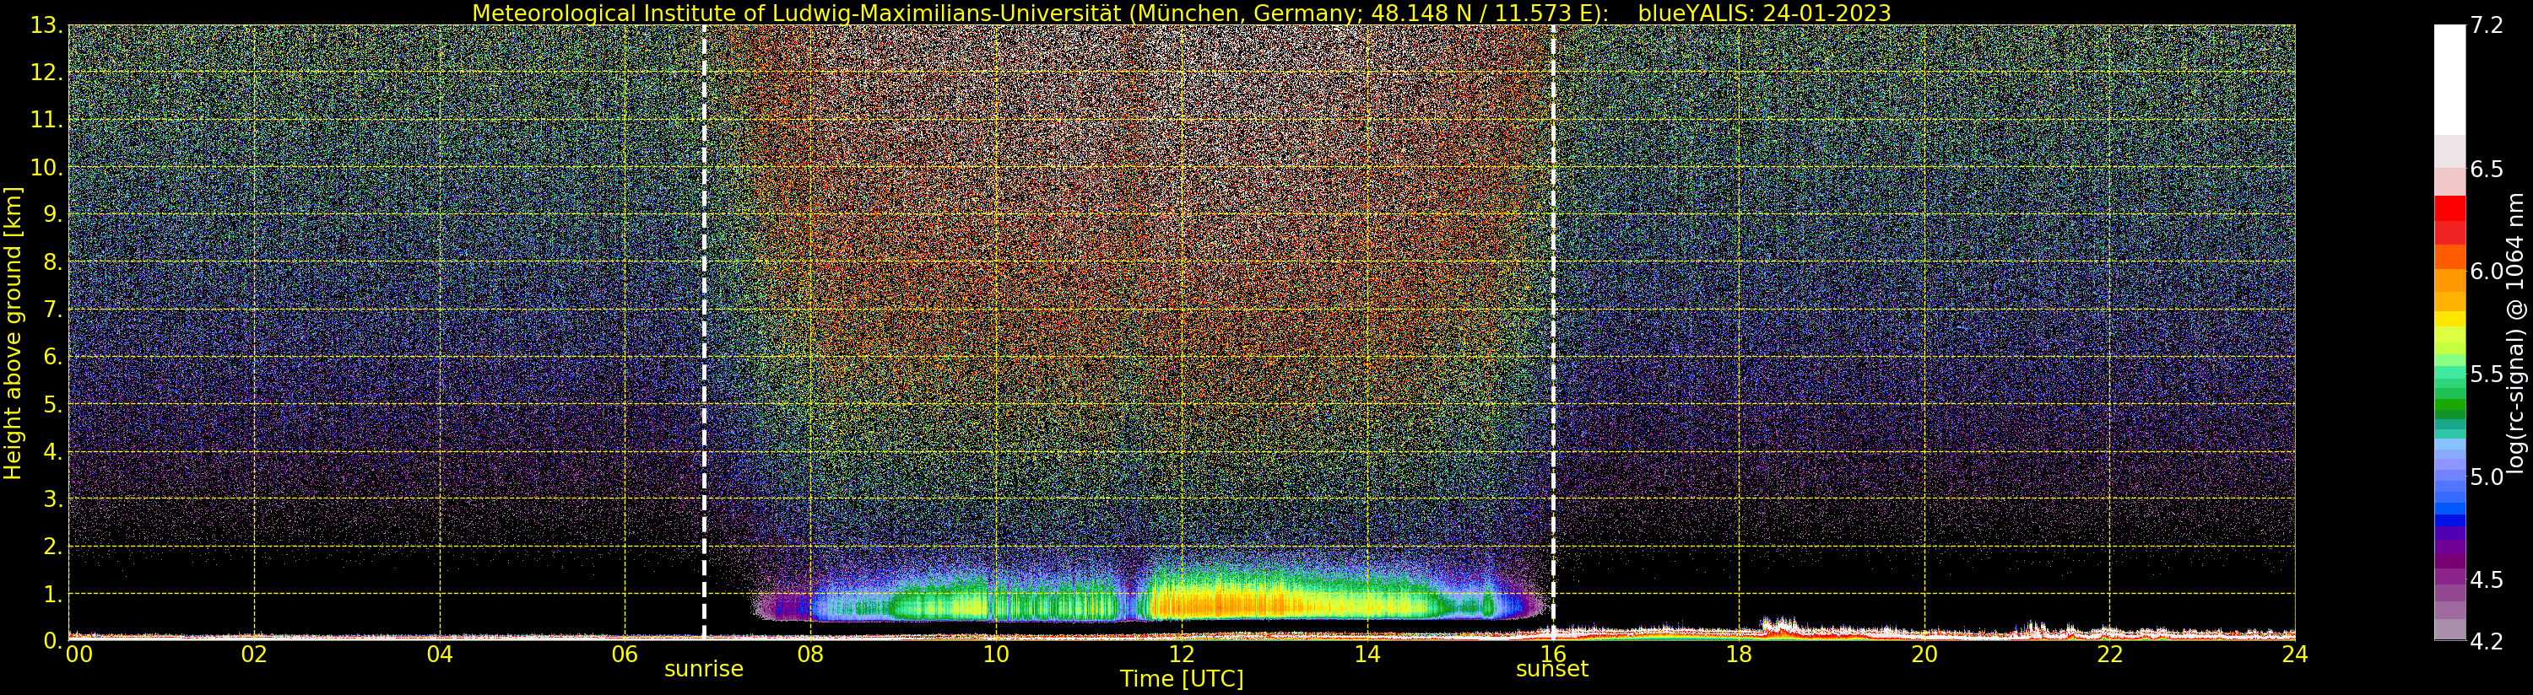This screenshot has width=2533, height=695.
Task: Click the "sunrise" label under the time axis
Action: [x=704, y=670]
